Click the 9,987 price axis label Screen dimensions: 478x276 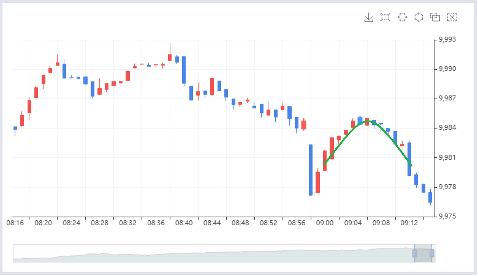pyautogui.click(x=447, y=99)
